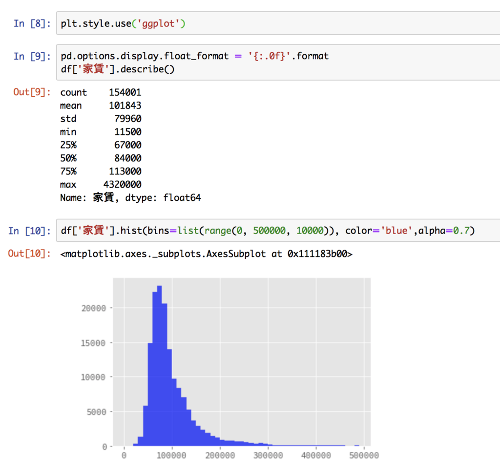Click the dtype: float64 text

pyautogui.click(x=163, y=198)
